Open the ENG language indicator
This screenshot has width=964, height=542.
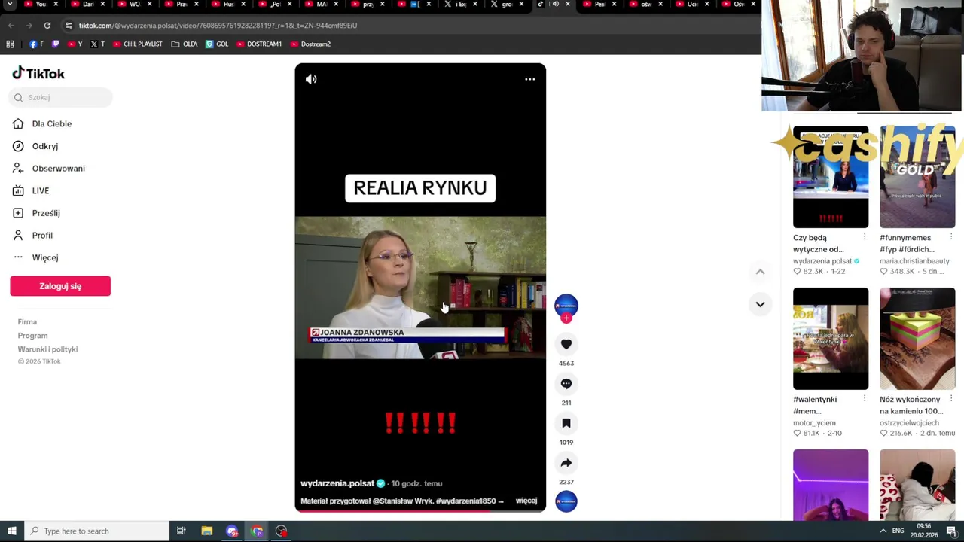point(898,531)
